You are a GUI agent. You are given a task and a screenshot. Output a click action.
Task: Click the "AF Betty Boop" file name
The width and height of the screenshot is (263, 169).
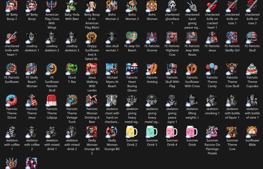coord(32,17)
